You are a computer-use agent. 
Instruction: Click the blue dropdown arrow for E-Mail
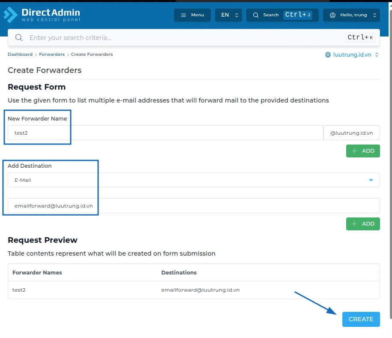click(x=371, y=180)
